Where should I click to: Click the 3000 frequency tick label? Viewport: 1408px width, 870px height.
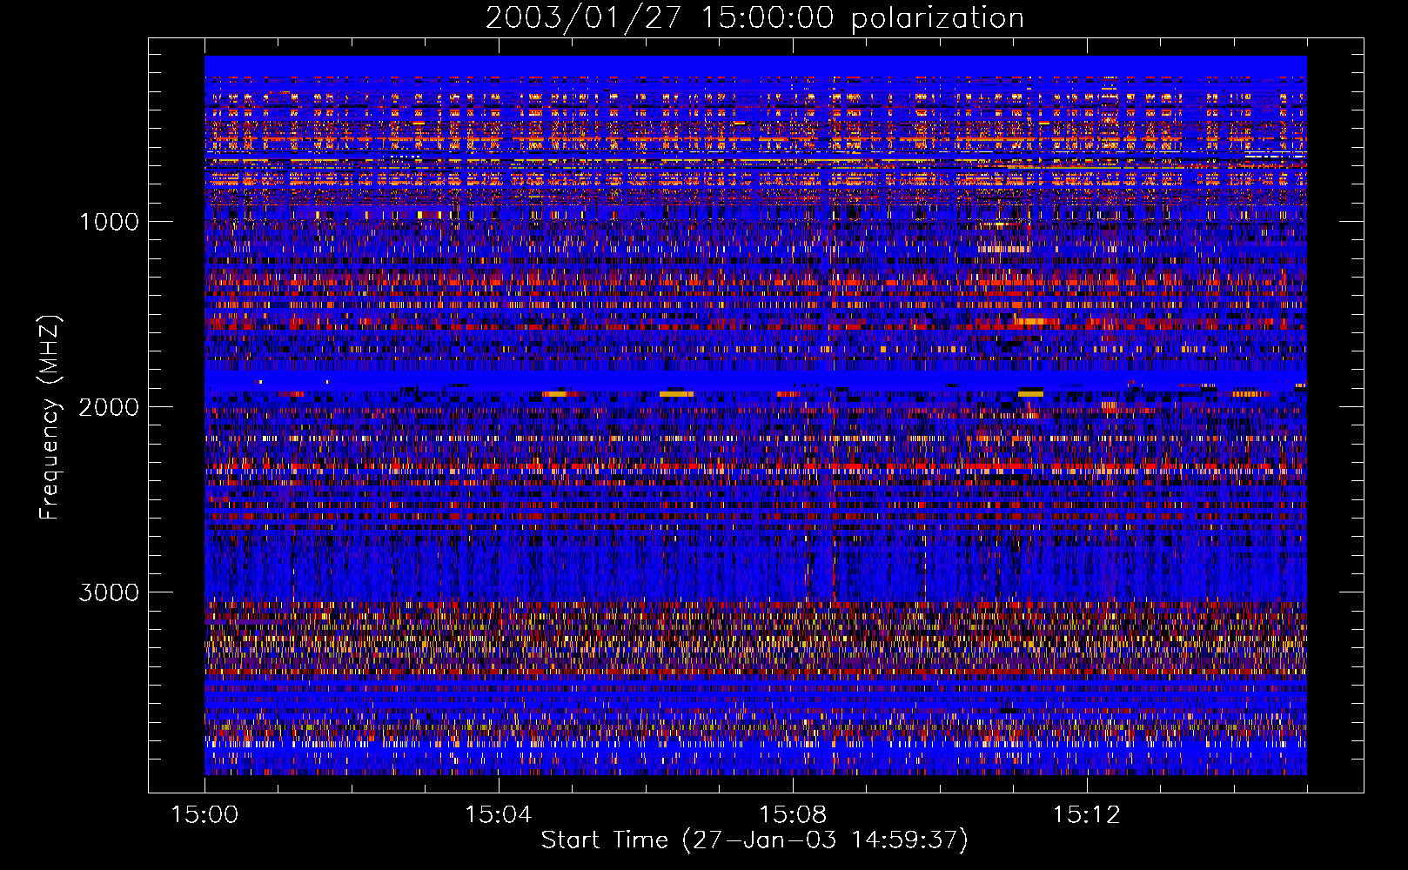[109, 592]
